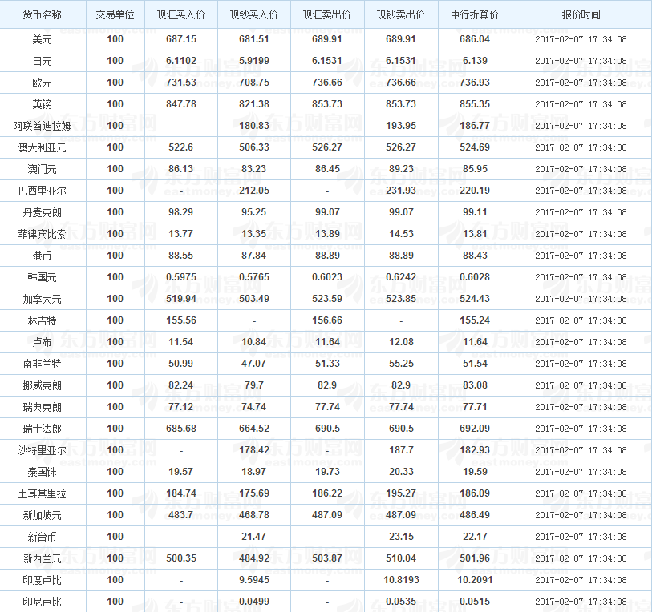Select the 印尼卢比 currency name cell
This screenshot has width=652, height=612.
coord(43,602)
